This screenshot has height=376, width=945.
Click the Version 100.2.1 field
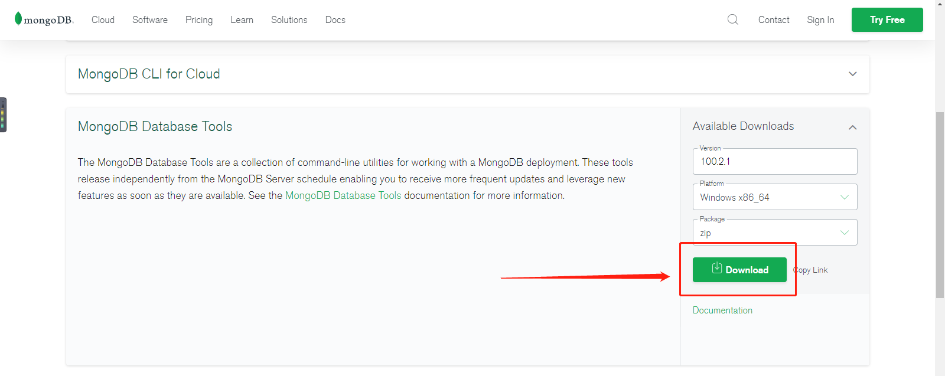tap(775, 161)
